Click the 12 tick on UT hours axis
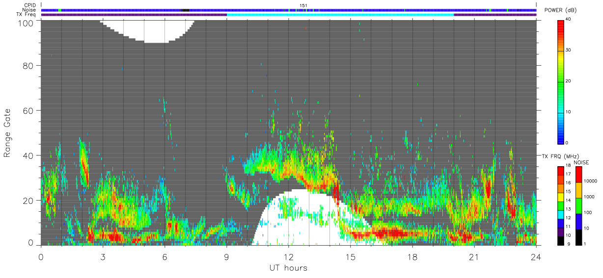Viewport: 603px width, 278px height. (288, 257)
